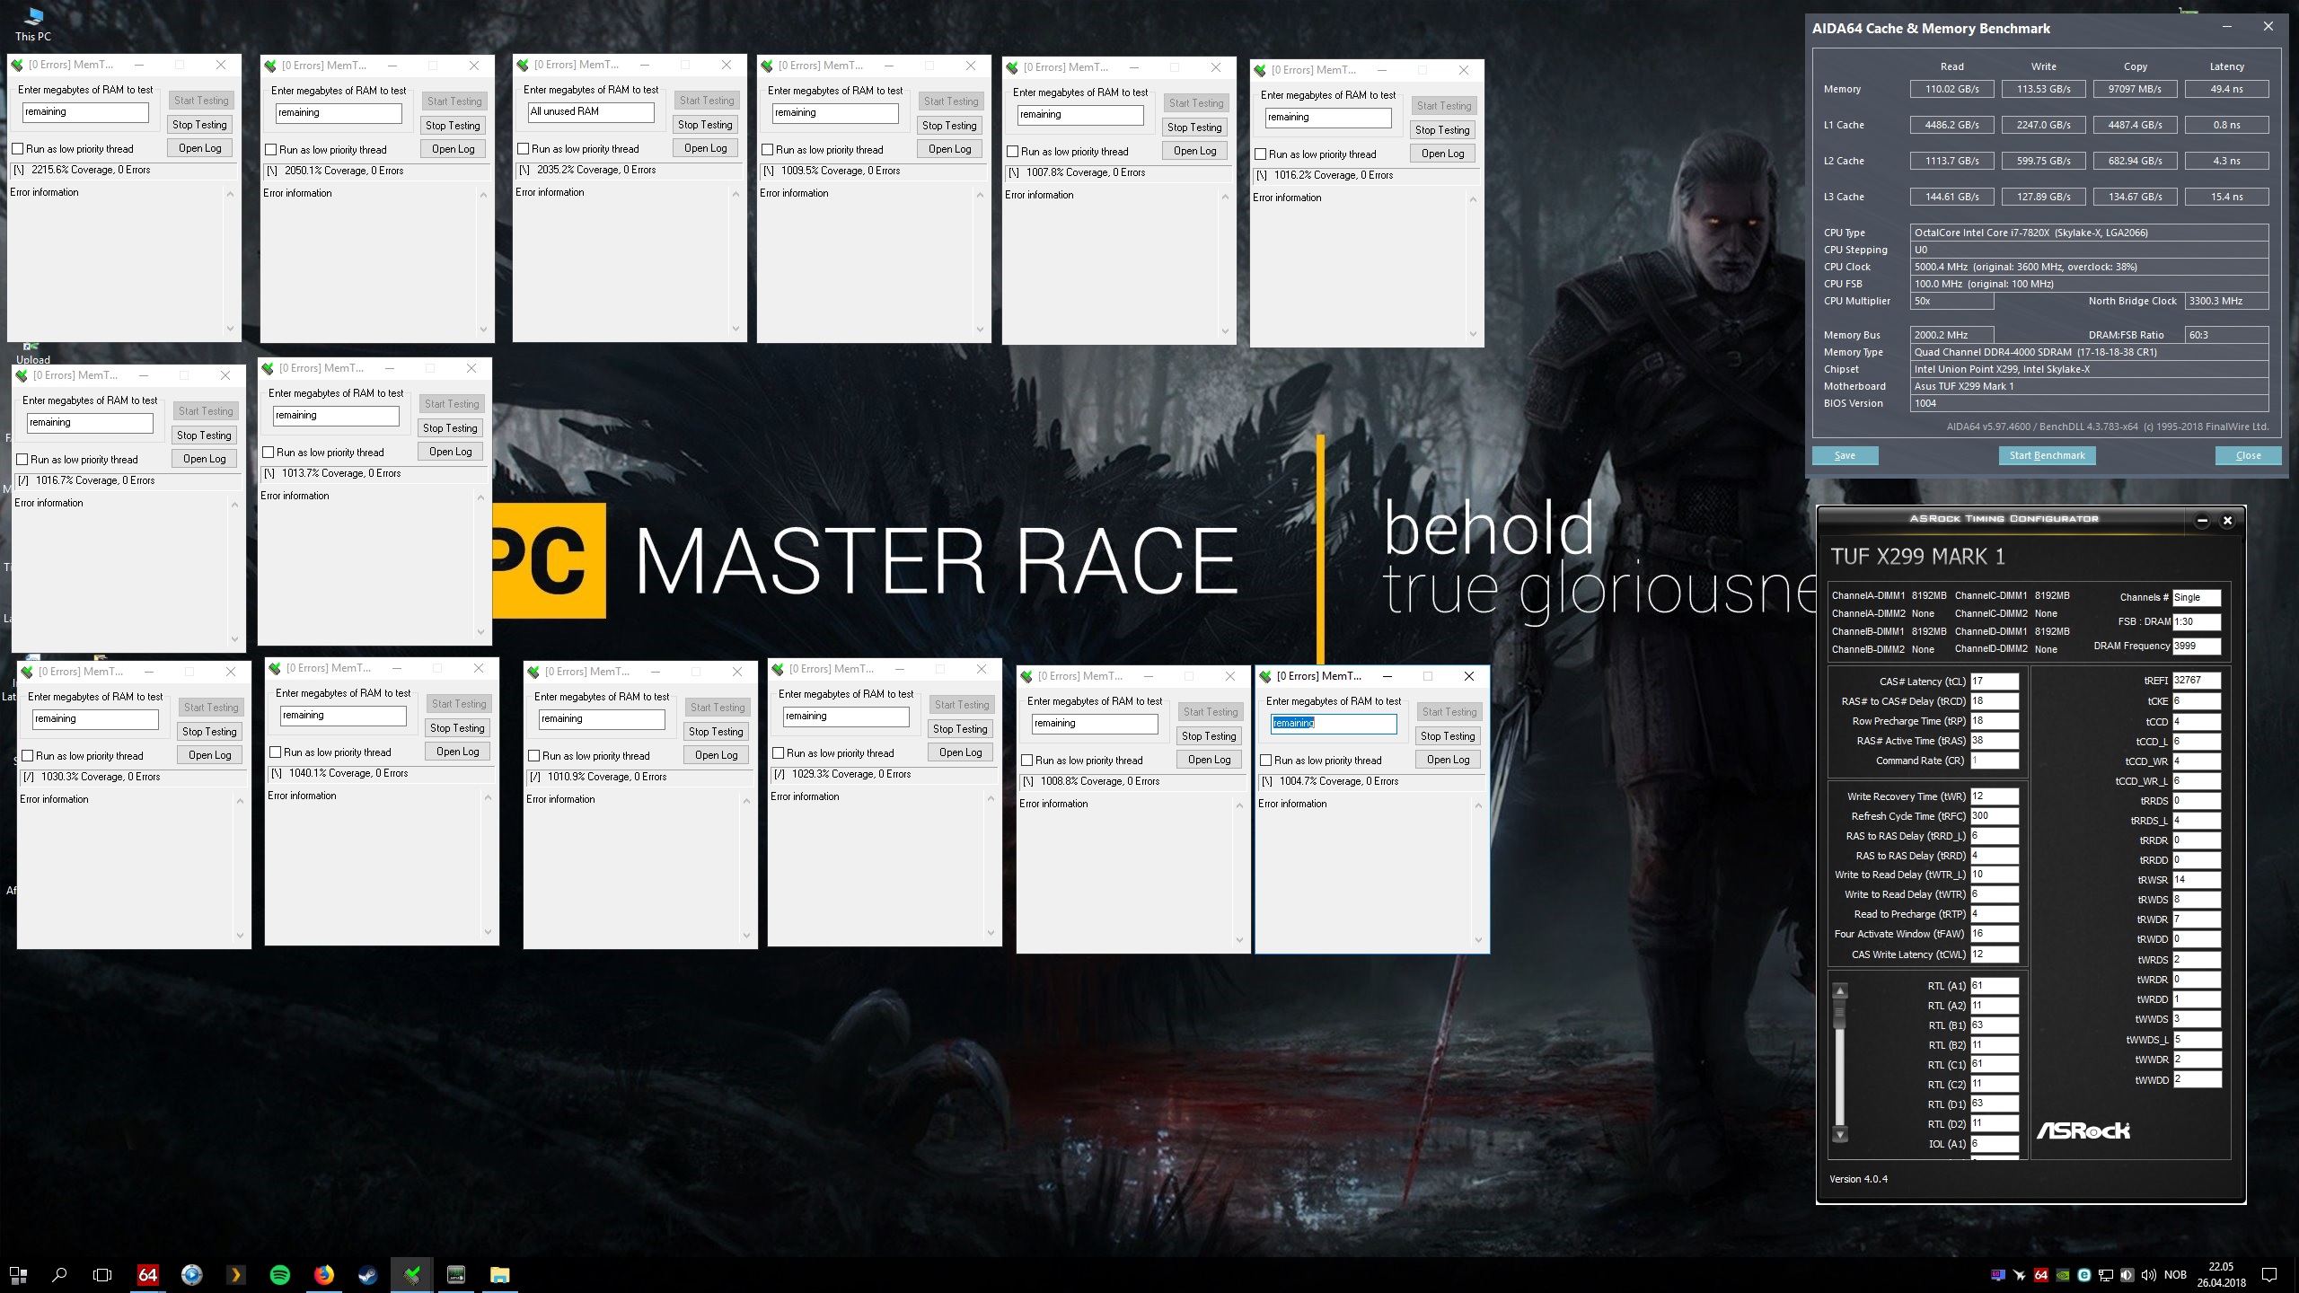Click the CPU Type value OctalCore i7-7820X
The image size is (2299, 1293).
(2089, 233)
